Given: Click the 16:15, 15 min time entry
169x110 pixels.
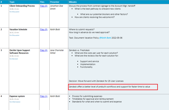Looking at the screenshot, I should click(x=14, y=33).
